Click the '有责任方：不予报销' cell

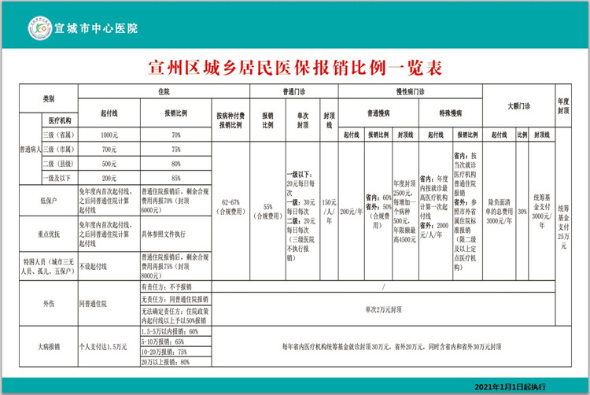pos(175,286)
